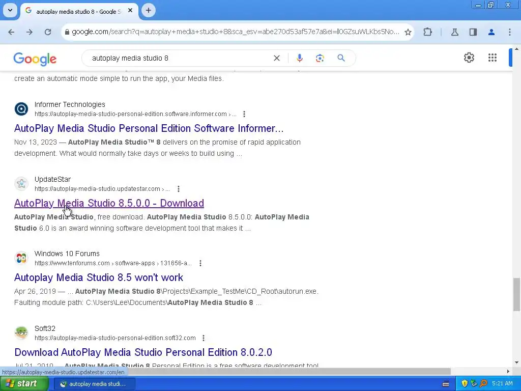The height and width of the screenshot is (391, 521).
Task: Click the security shield tray icon
Action: pyautogui.click(x=465, y=384)
